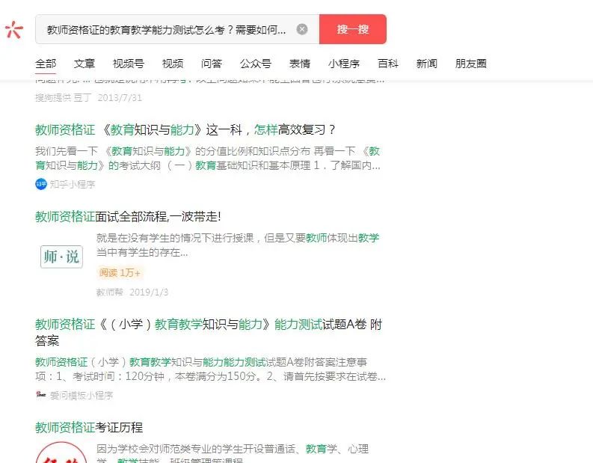The width and height of the screenshot is (593, 463).
Task: Click the snippet starting 我们先看一下
Action: point(208,159)
